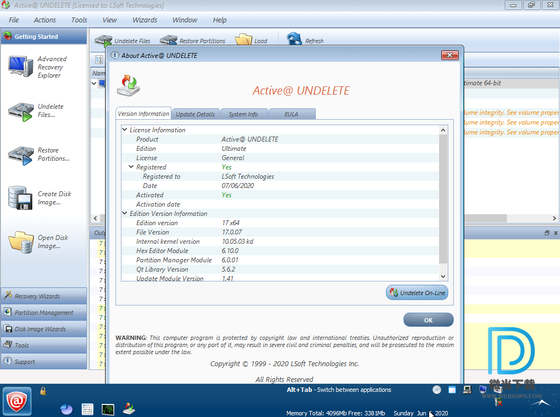Select the Active@ UNDELETE icon in the taskbar
This screenshot has height=417, width=560.
point(129,409)
